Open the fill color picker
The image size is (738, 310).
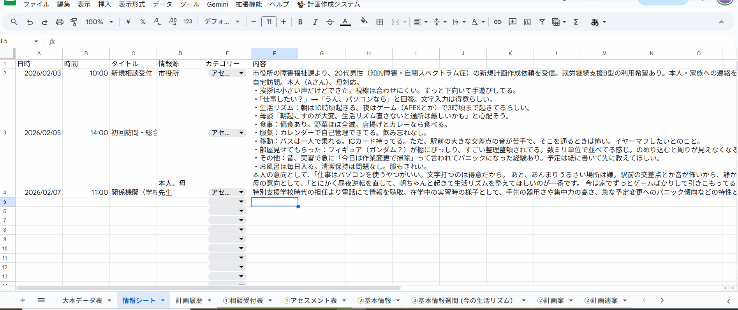(364, 22)
